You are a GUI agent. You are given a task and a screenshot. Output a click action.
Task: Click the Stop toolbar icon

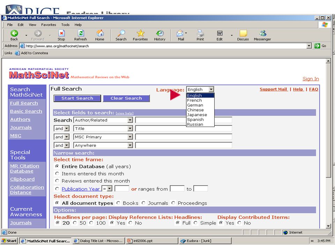[x=61, y=33]
